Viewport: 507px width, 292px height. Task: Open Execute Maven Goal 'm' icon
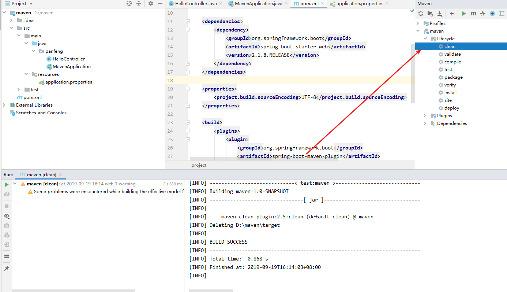(473, 14)
